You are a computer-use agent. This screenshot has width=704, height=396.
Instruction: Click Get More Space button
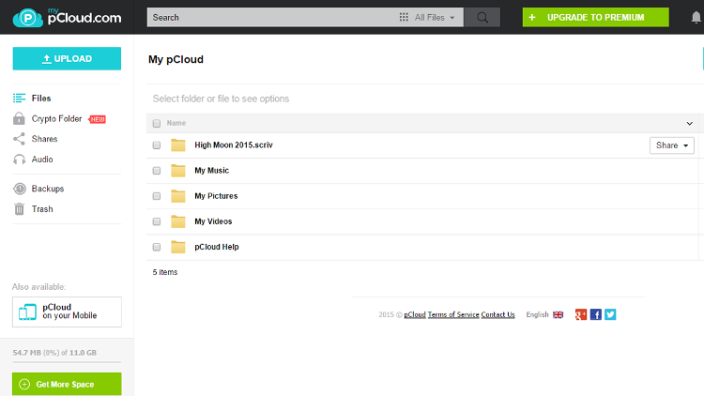[x=67, y=384]
